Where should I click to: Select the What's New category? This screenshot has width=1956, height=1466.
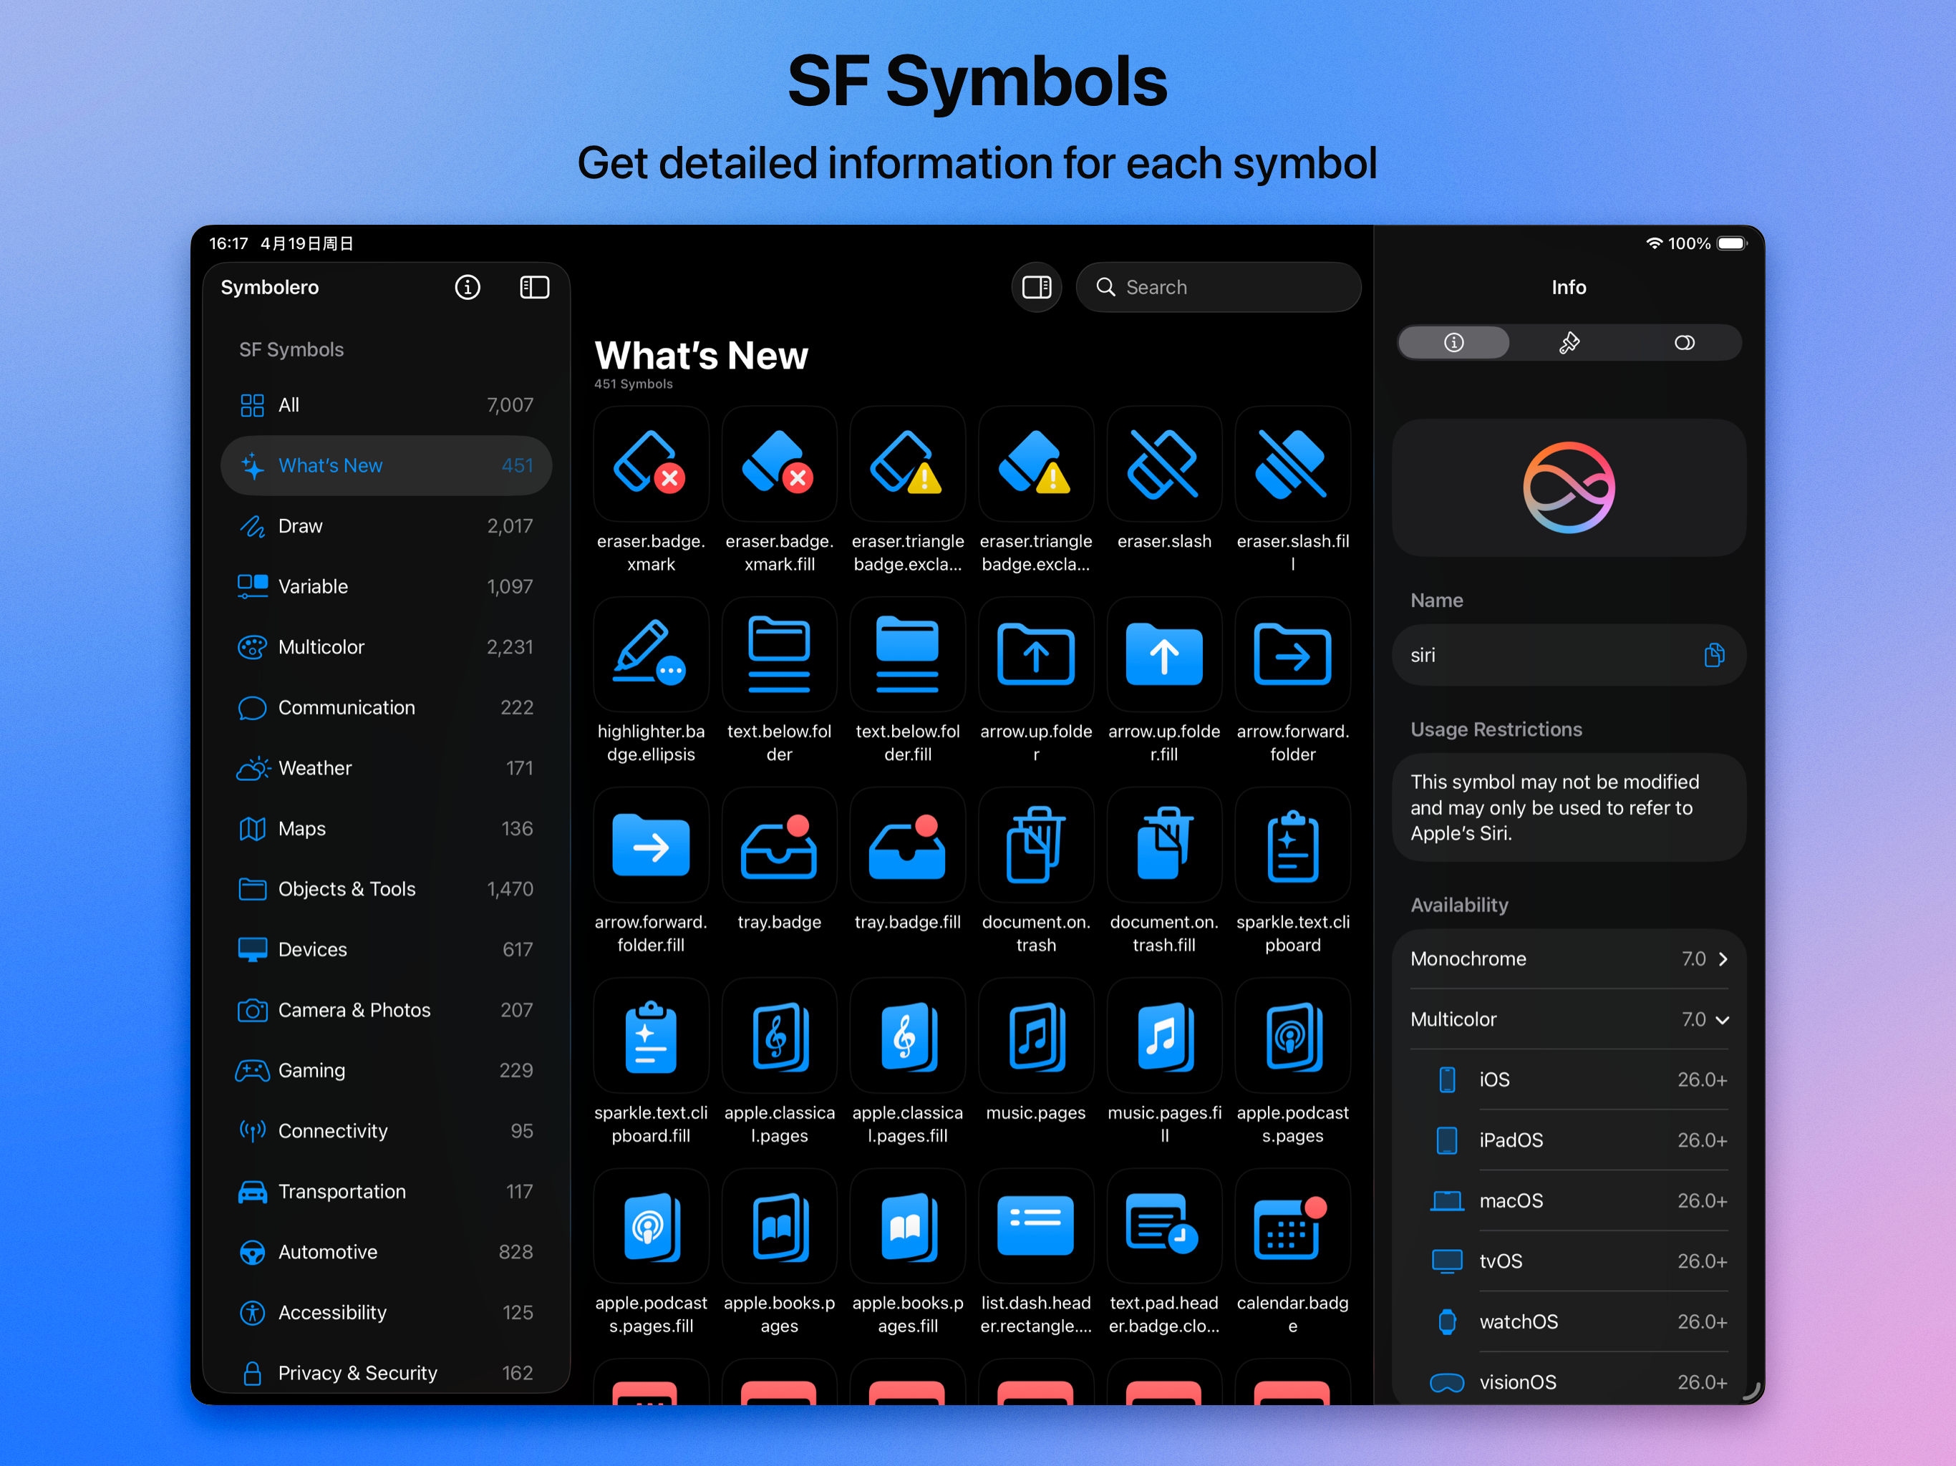tap(387, 466)
